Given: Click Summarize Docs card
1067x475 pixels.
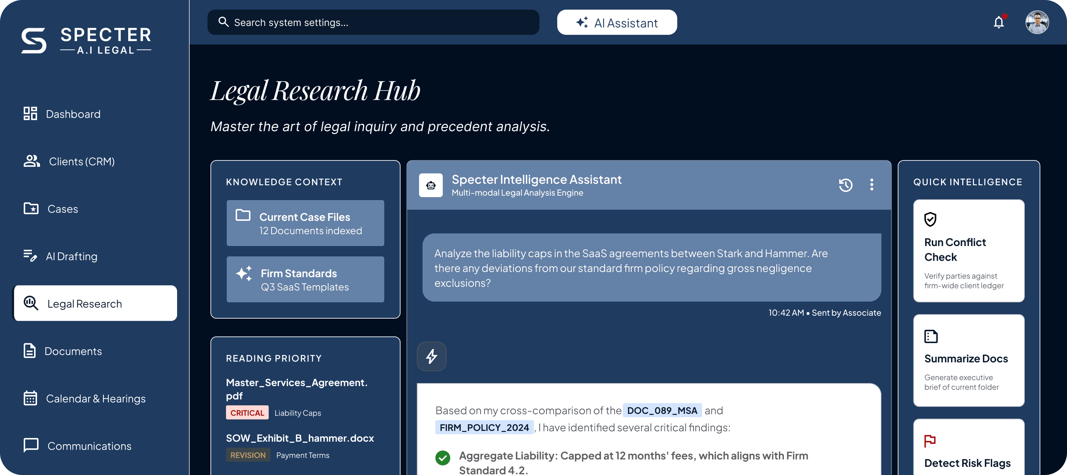Looking at the screenshot, I should coord(969,361).
